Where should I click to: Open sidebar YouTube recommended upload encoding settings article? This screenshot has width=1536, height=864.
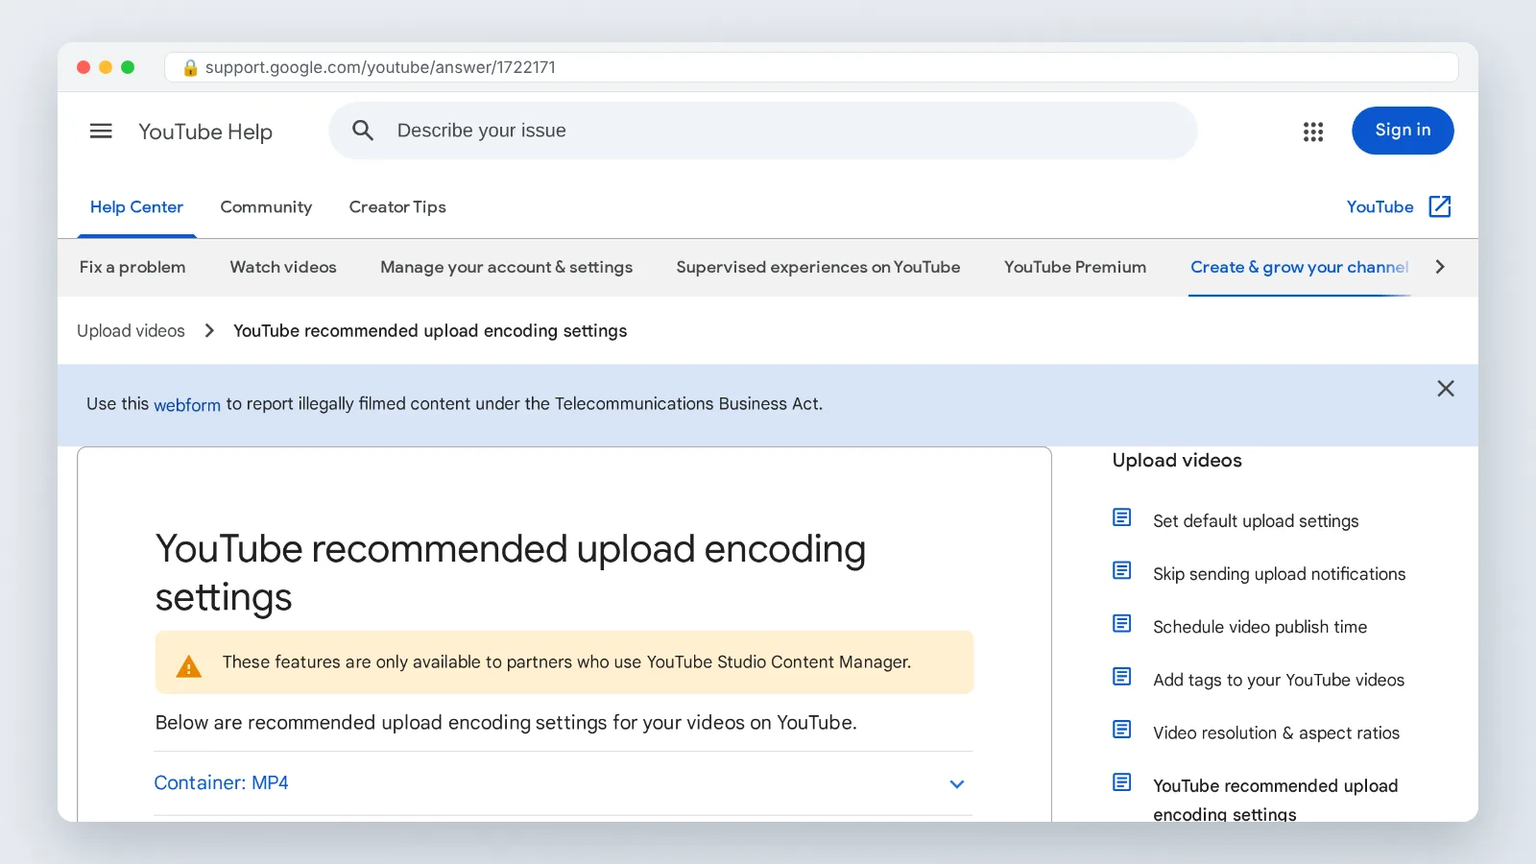(1275, 799)
